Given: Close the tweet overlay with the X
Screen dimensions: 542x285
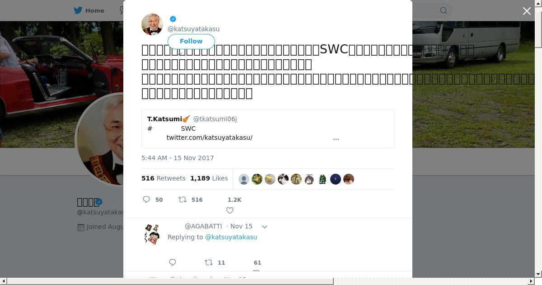Looking at the screenshot, I should coord(527,11).
